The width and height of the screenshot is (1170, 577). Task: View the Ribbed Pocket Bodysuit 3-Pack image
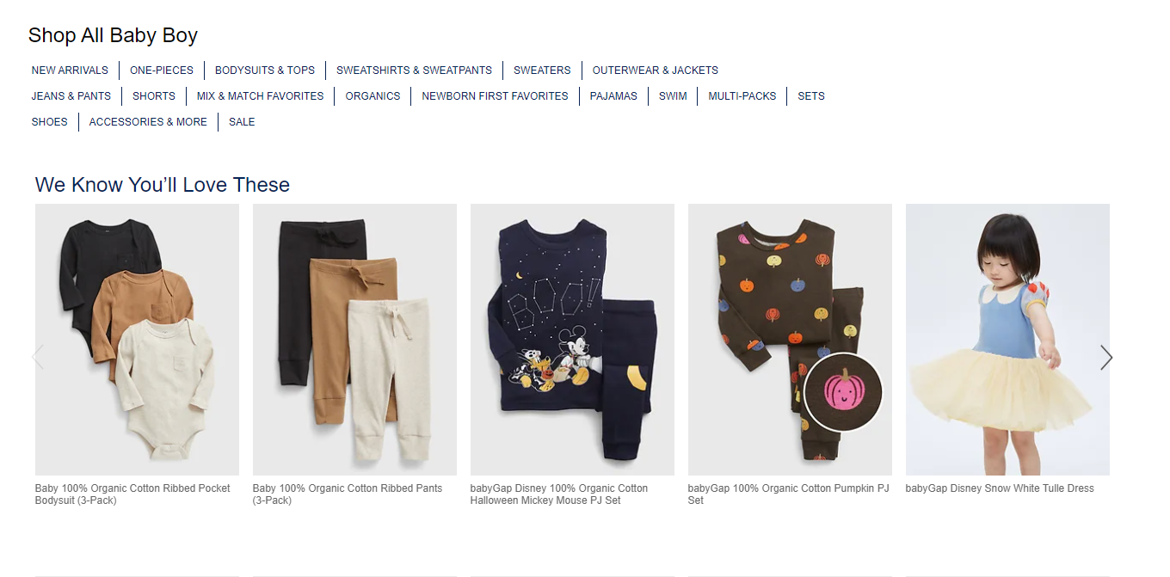(137, 340)
